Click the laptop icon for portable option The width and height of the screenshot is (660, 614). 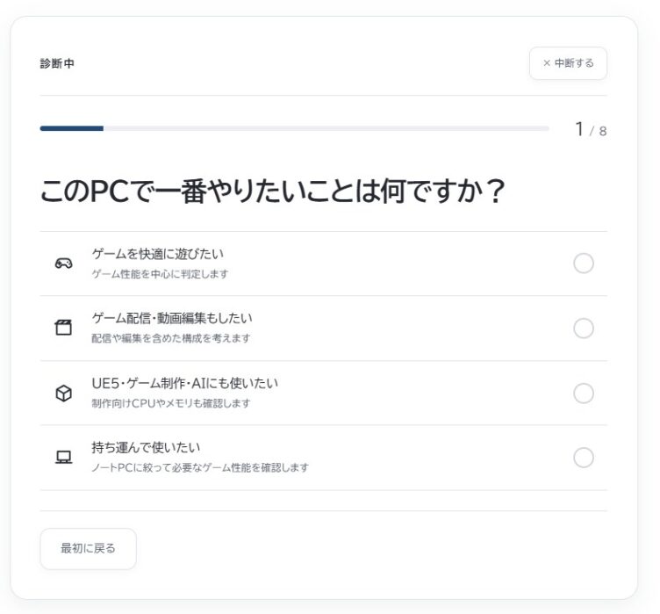click(x=63, y=458)
